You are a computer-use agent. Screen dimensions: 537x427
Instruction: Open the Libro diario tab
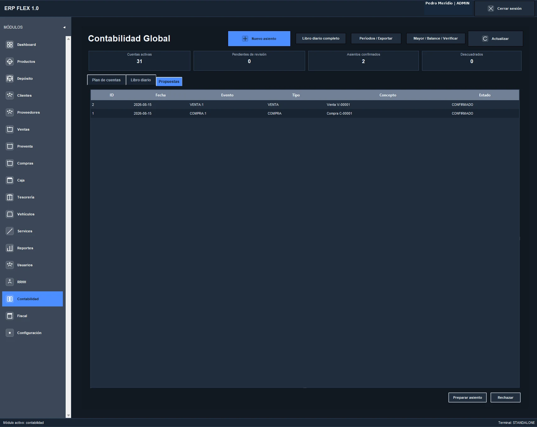pos(141,80)
